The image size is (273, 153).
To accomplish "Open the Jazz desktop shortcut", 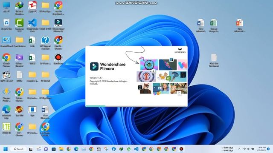I will pyautogui.click(x=19, y=111).
